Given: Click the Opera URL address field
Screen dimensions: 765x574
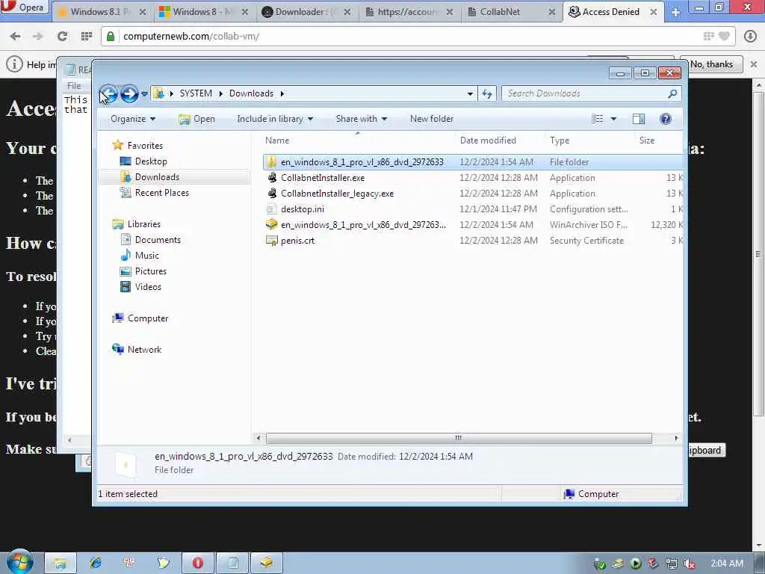Looking at the screenshot, I should click(x=410, y=36).
